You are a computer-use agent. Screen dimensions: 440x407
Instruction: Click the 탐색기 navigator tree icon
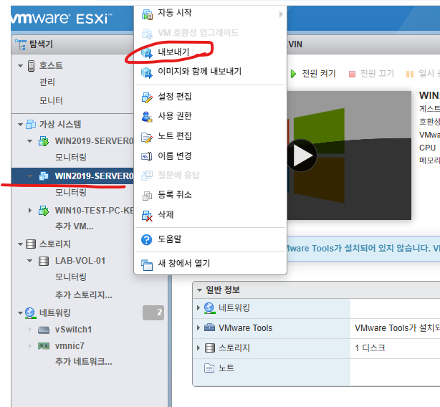[x=21, y=44]
